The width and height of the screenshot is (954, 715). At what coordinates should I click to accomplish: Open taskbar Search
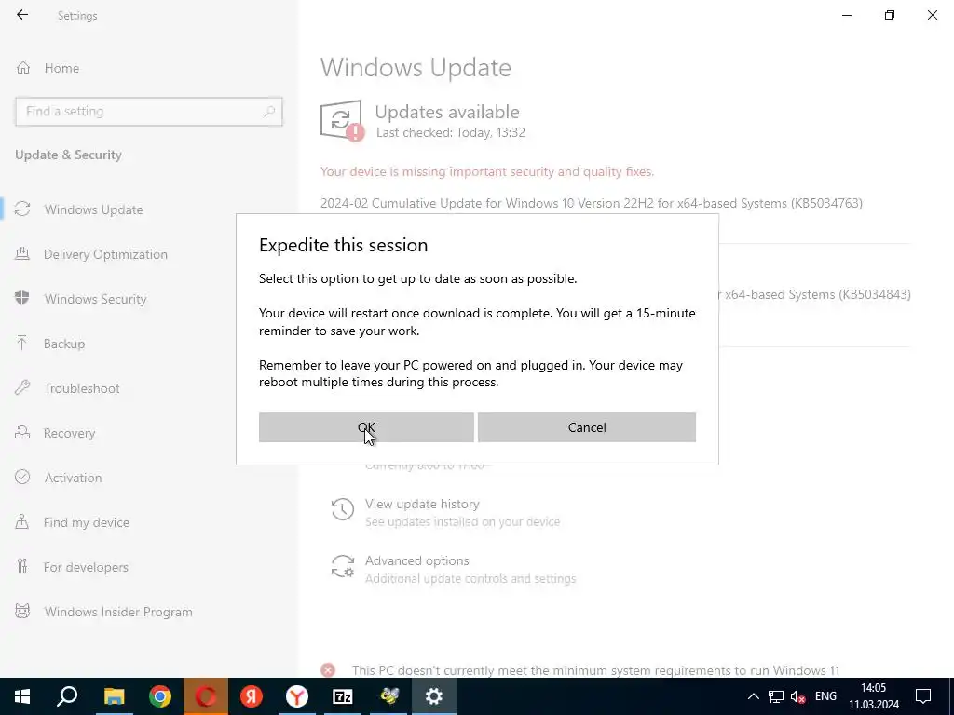67,696
